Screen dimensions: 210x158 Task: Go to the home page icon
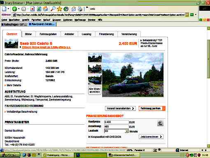tap(45, 9)
